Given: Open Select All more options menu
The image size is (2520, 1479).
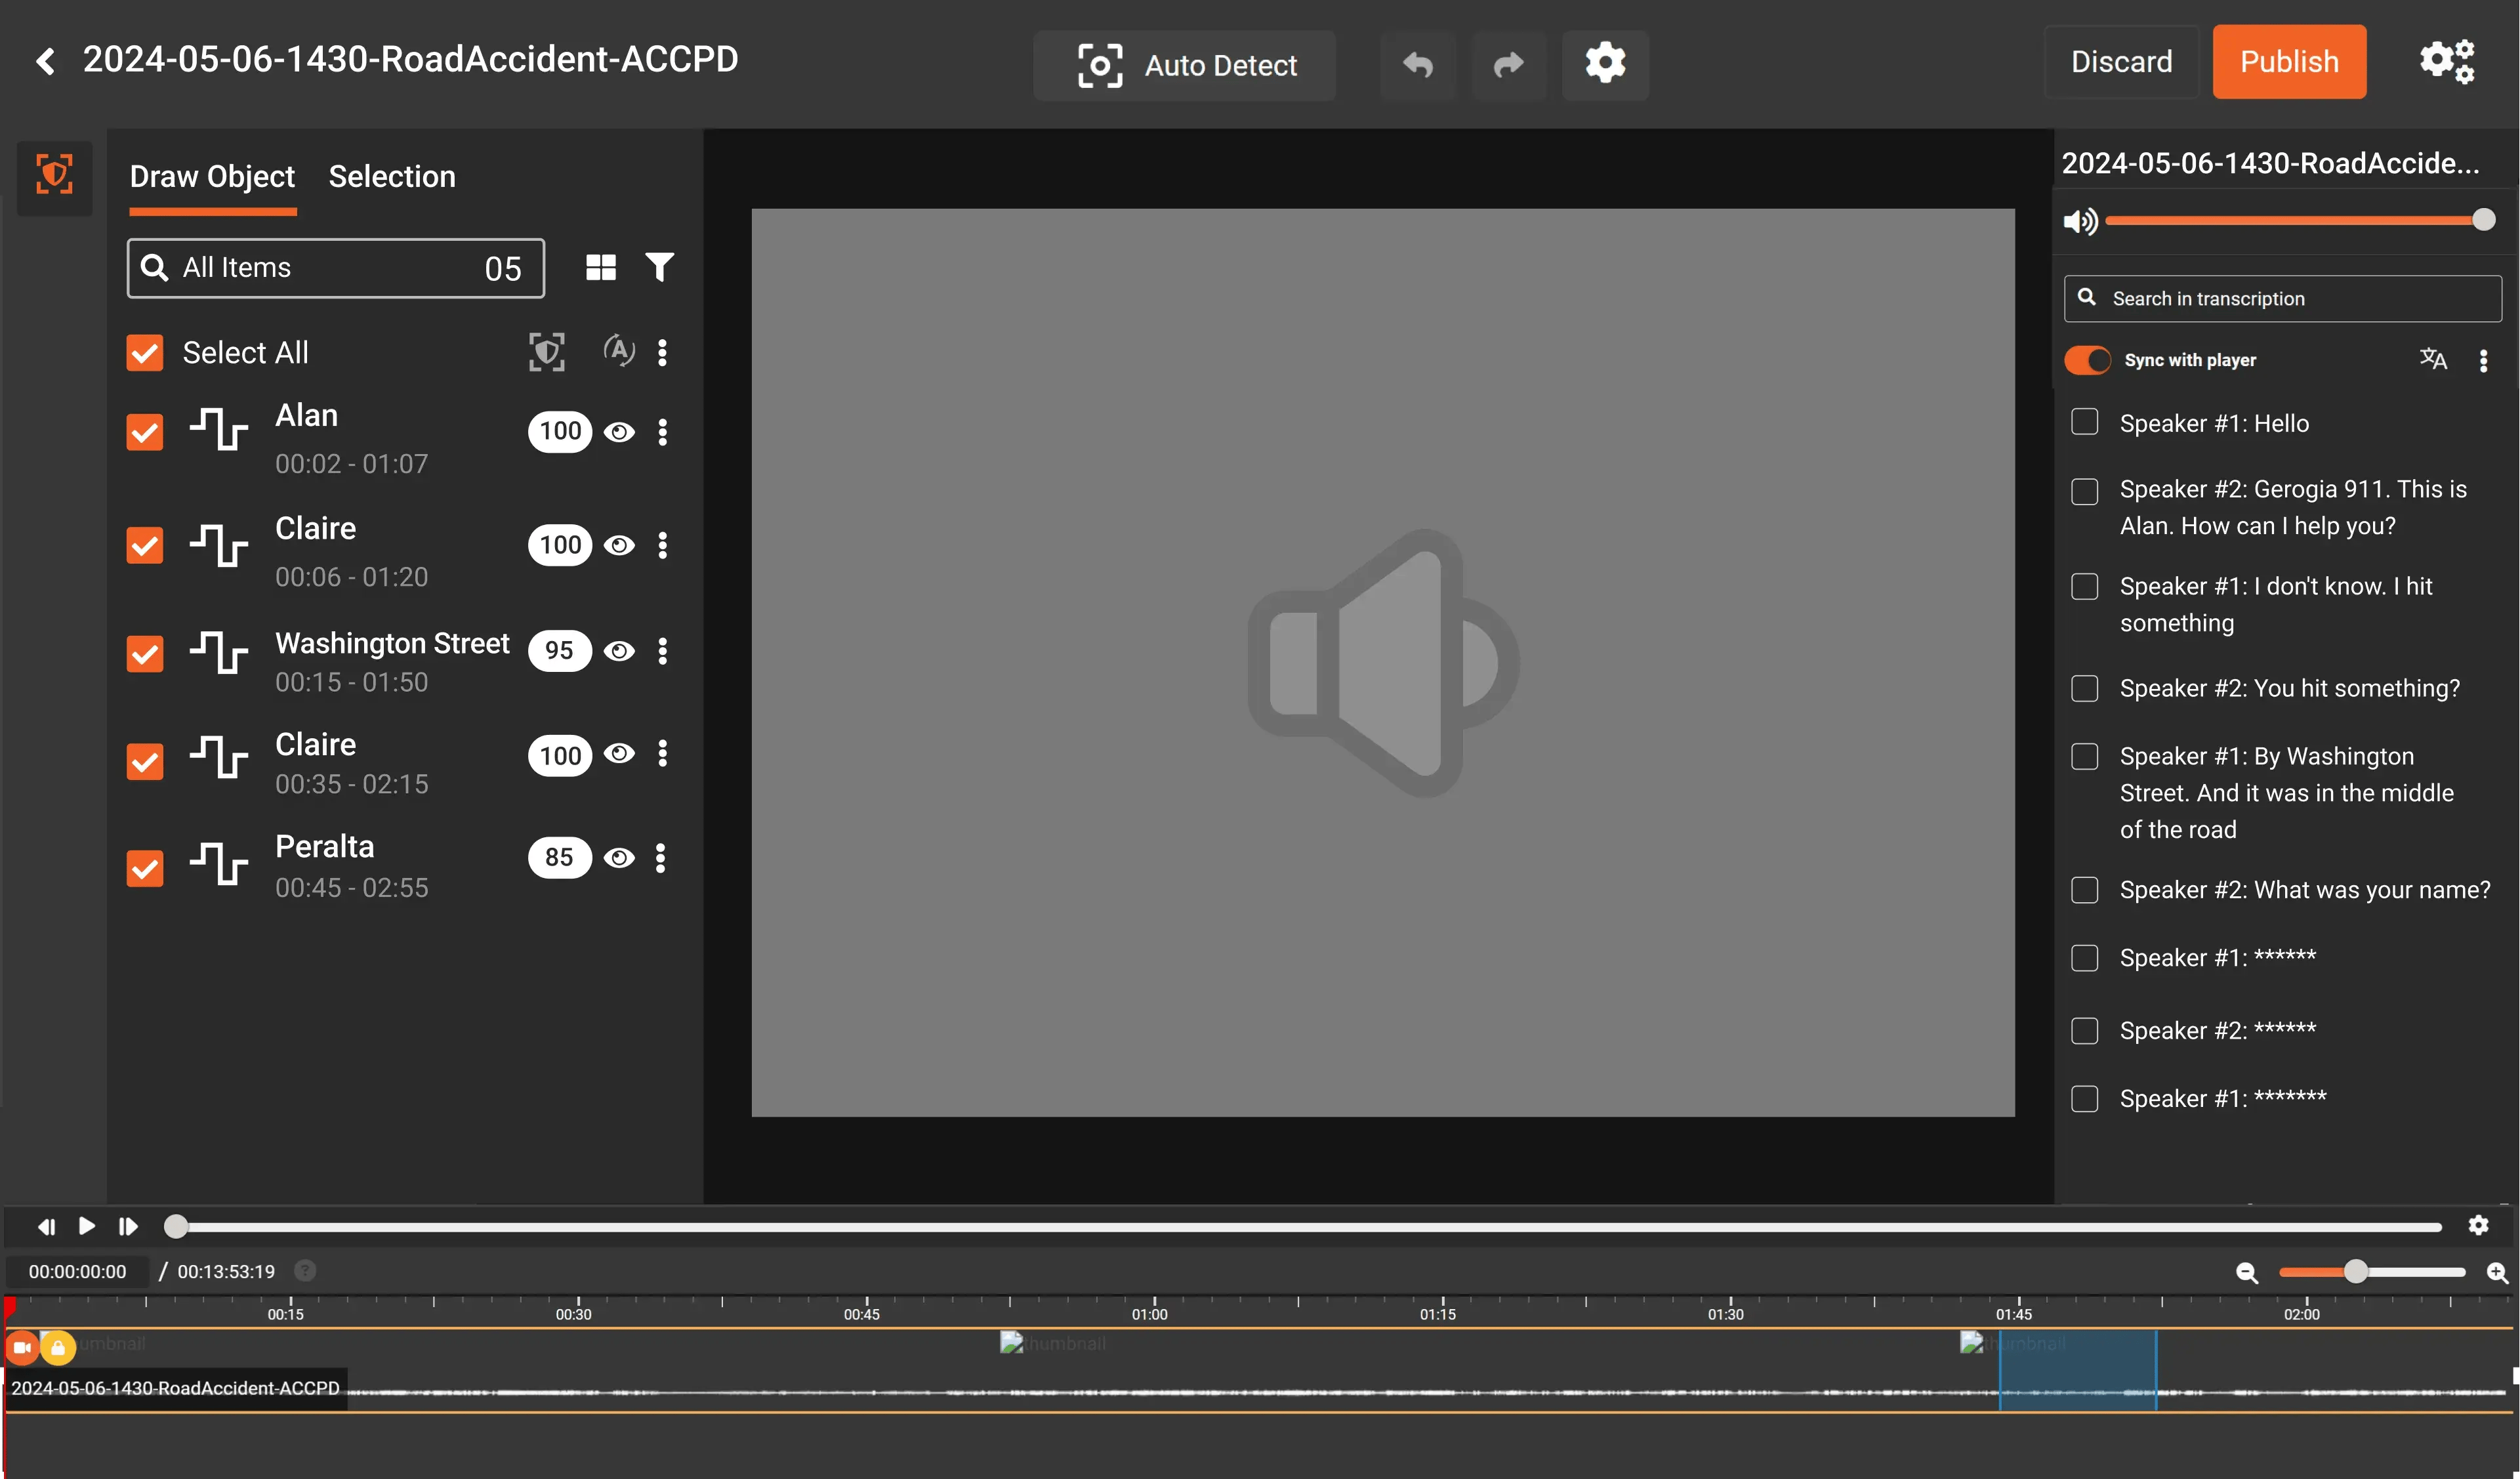Looking at the screenshot, I should 662,352.
